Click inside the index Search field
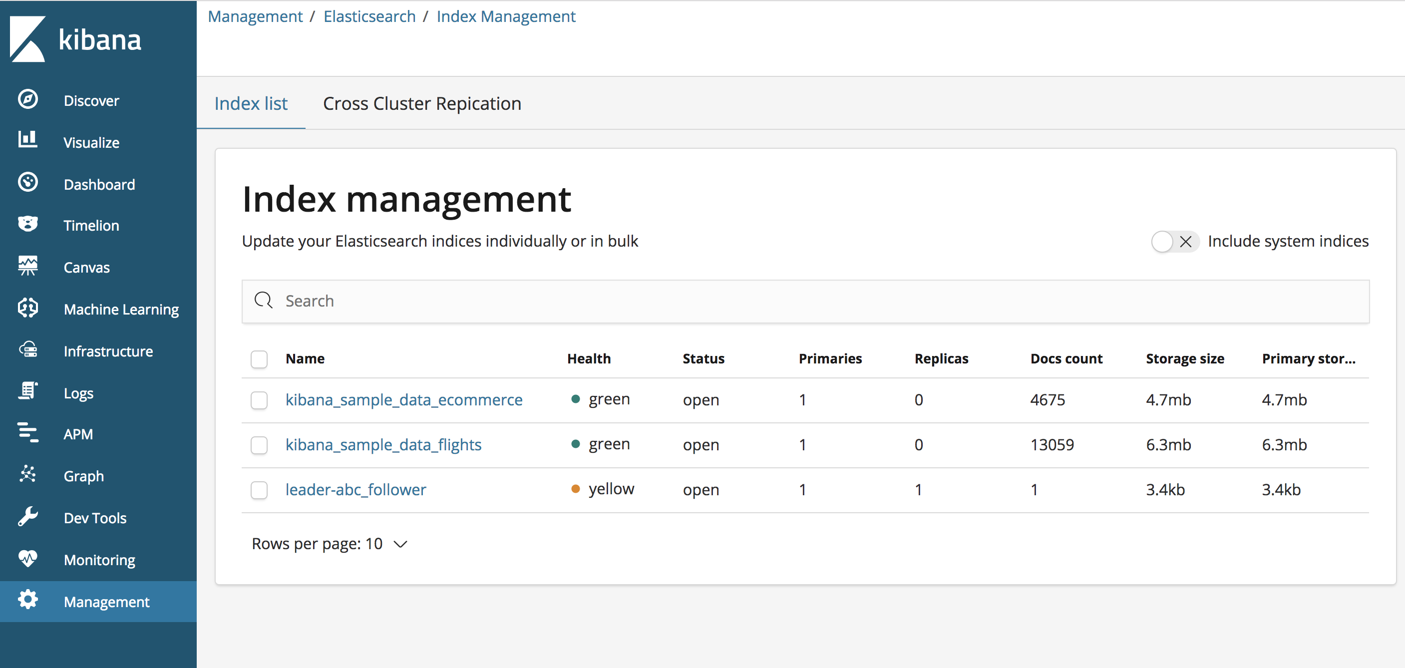 [x=805, y=301]
